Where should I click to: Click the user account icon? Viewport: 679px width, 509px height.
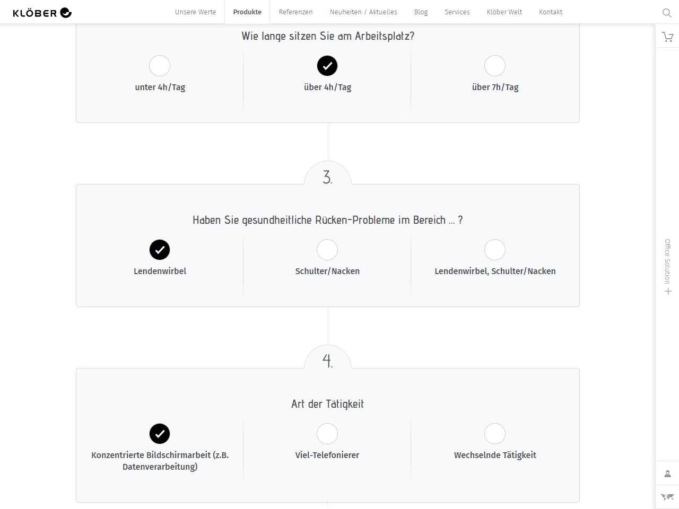pos(667,473)
